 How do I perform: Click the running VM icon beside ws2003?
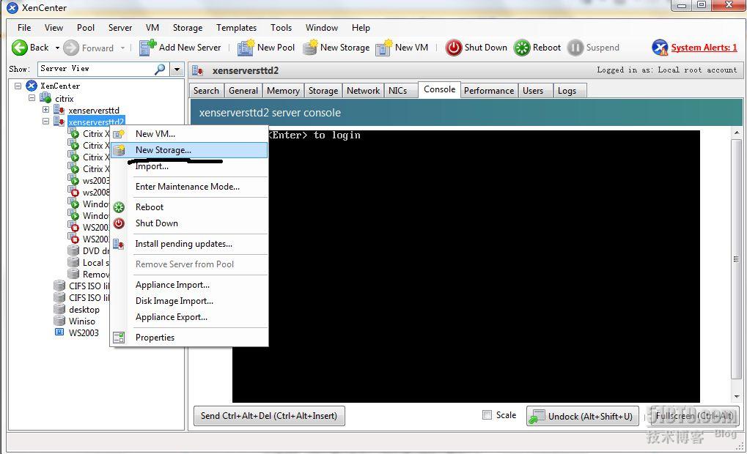coord(73,180)
